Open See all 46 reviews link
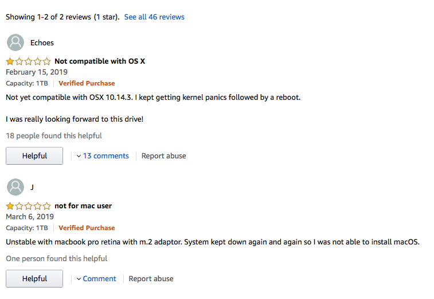This screenshot has height=299, width=434. coord(154,17)
